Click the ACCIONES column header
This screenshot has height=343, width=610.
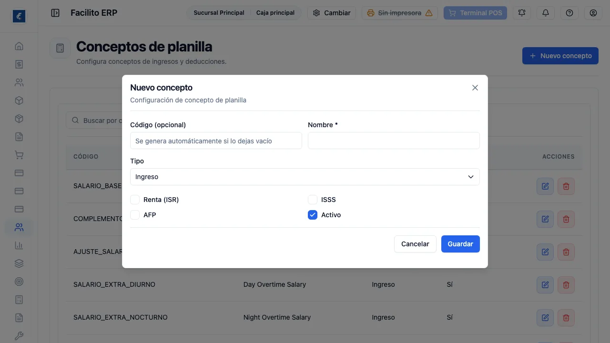click(559, 157)
